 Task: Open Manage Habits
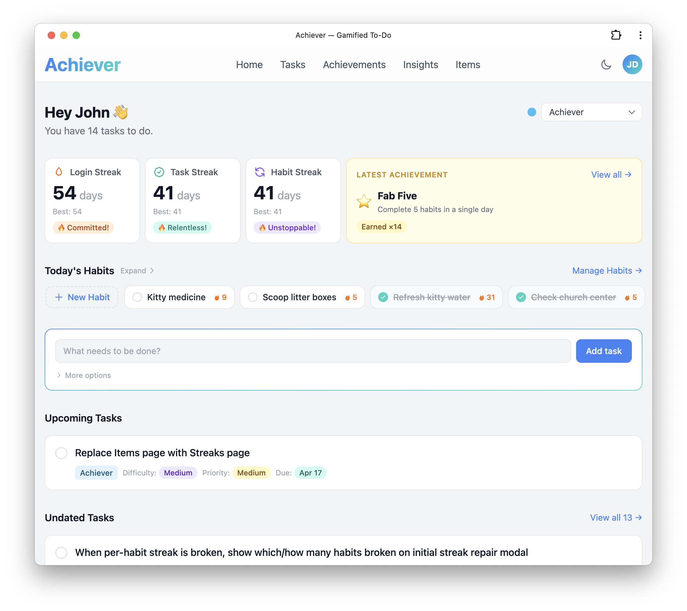[607, 271]
